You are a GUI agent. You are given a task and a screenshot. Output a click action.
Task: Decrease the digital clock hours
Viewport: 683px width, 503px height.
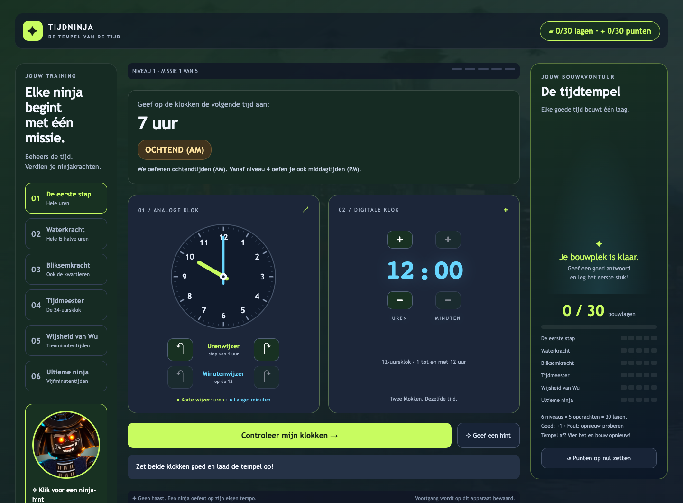click(400, 300)
